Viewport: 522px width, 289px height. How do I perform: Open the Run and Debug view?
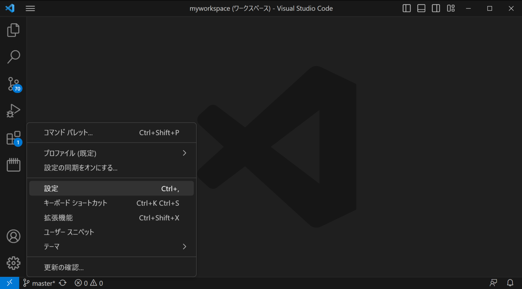13,110
